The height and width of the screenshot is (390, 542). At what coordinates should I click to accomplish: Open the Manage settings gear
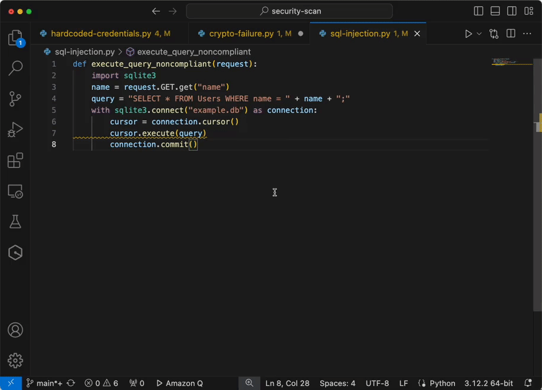[x=15, y=360]
